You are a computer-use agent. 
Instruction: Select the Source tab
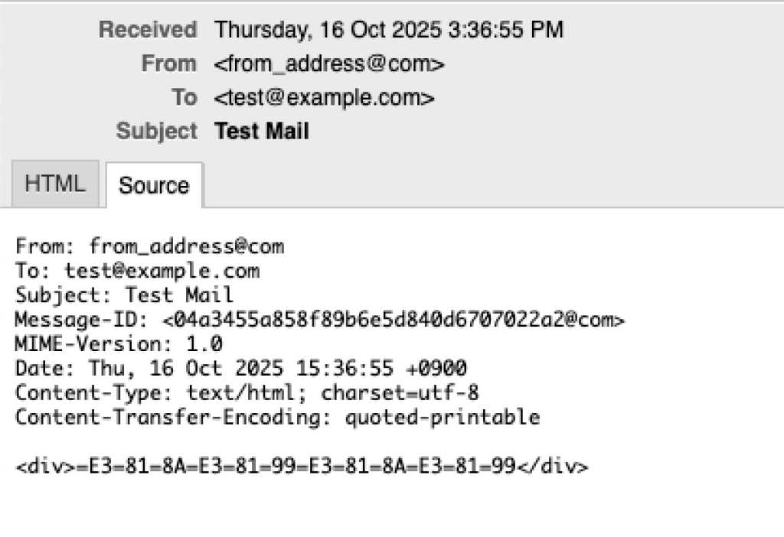154,185
